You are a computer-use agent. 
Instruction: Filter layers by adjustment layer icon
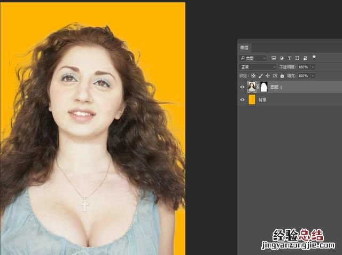click(x=282, y=58)
